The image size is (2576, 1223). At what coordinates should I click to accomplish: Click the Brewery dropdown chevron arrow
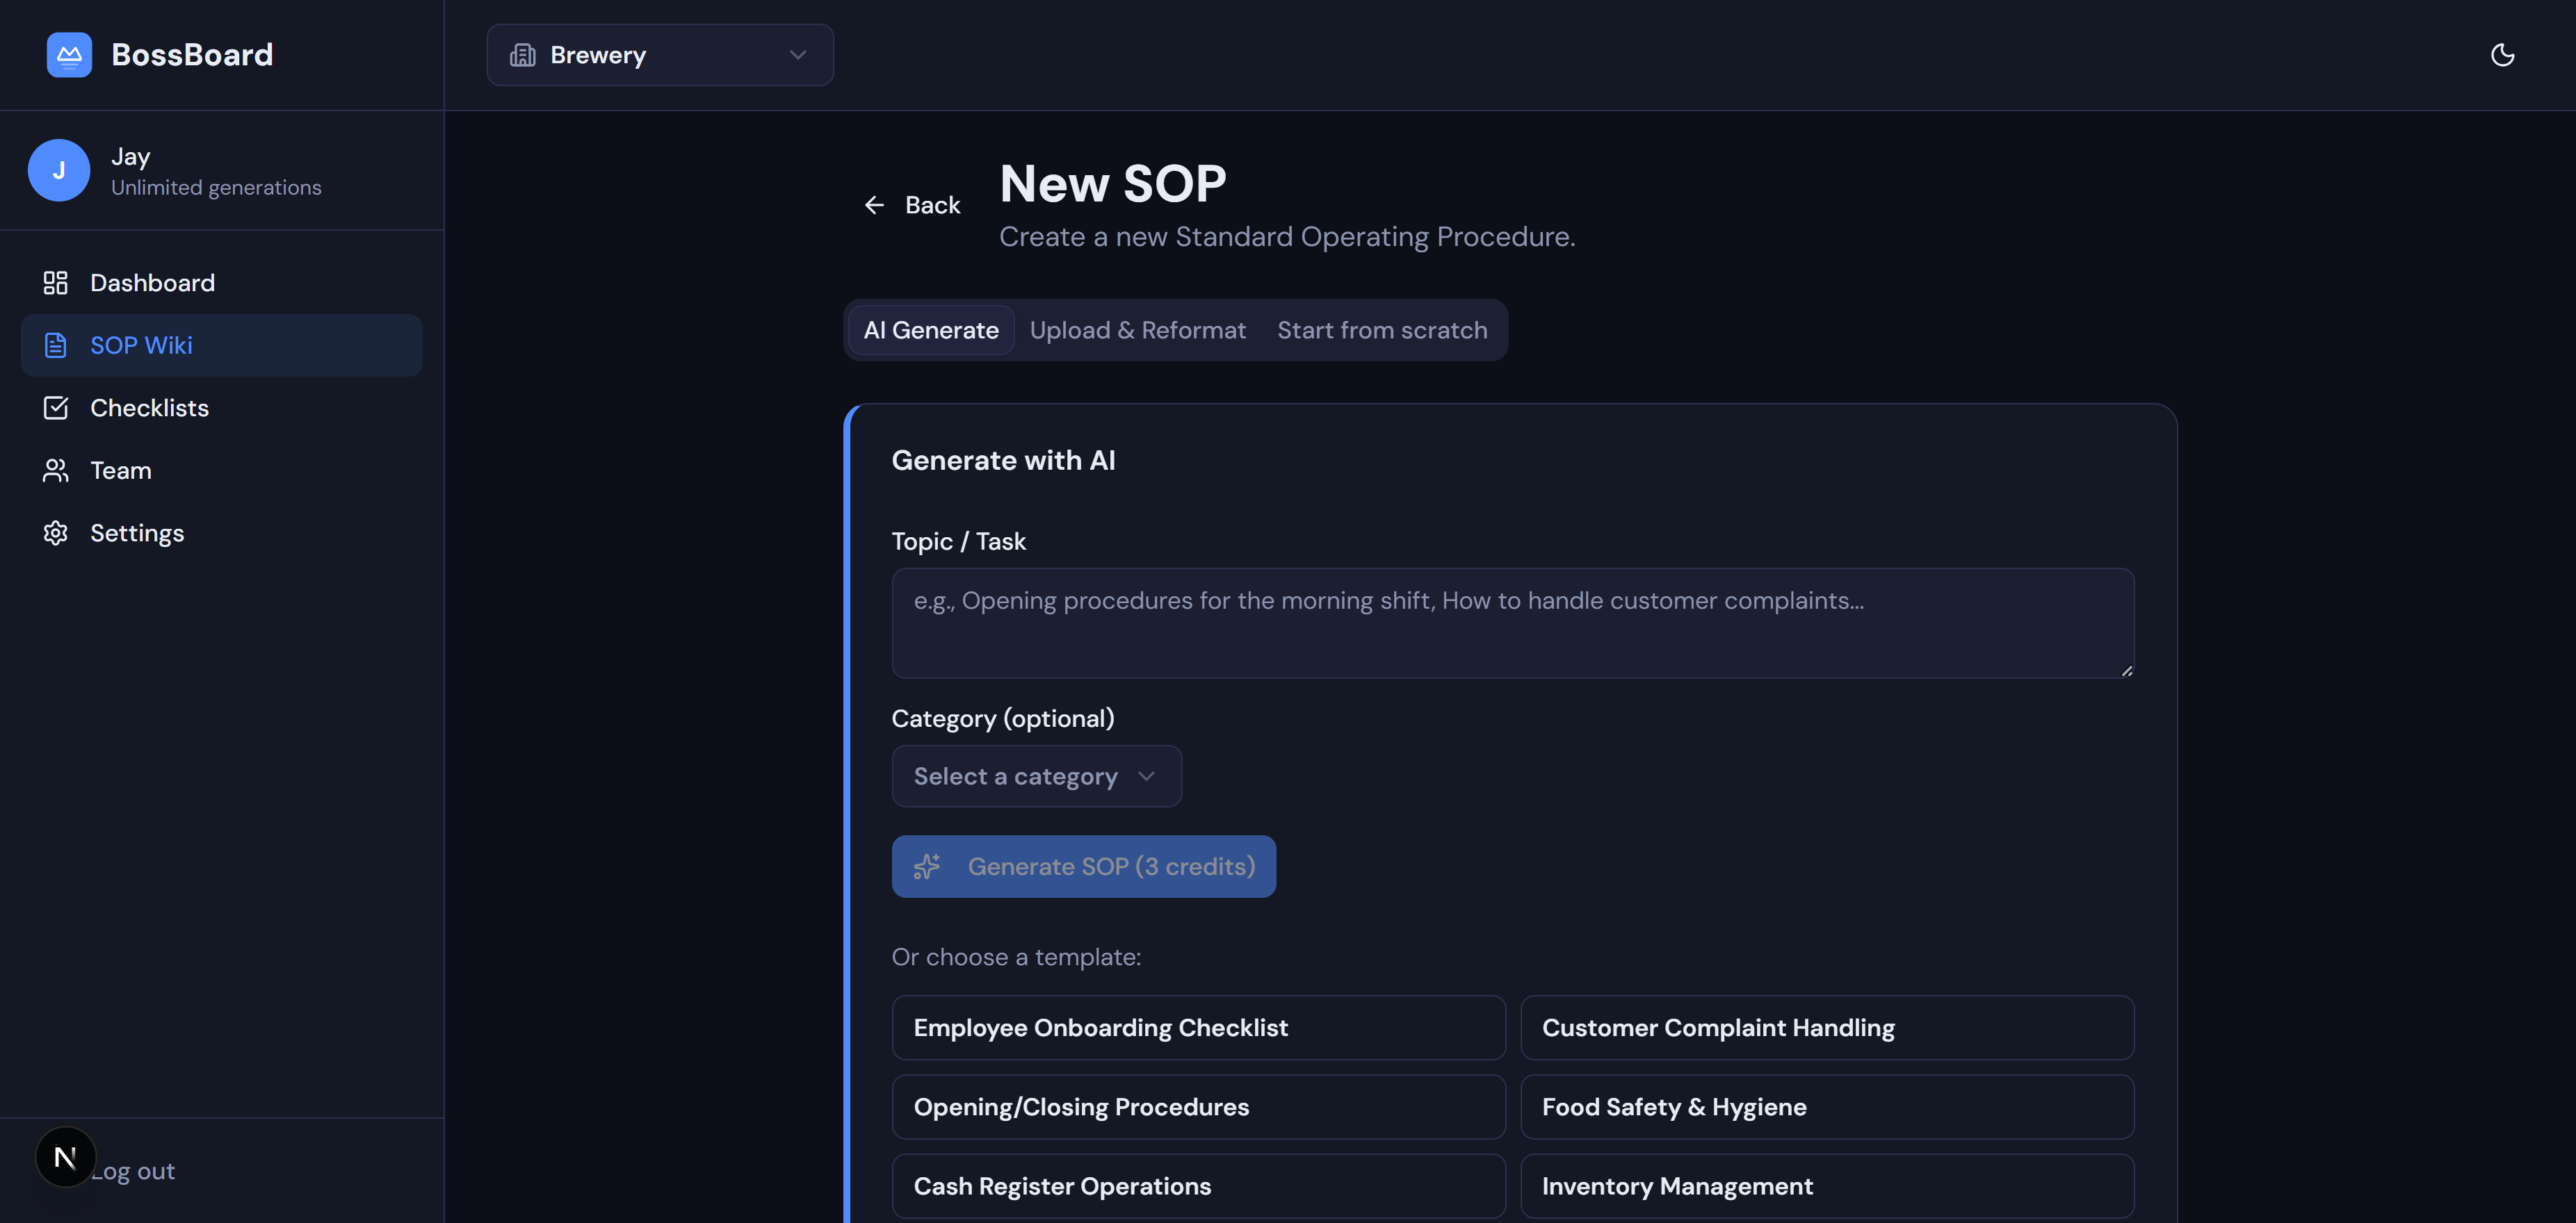(797, 55)
